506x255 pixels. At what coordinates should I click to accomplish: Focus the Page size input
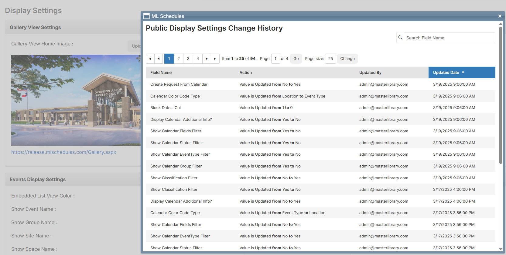coord(330,59)
